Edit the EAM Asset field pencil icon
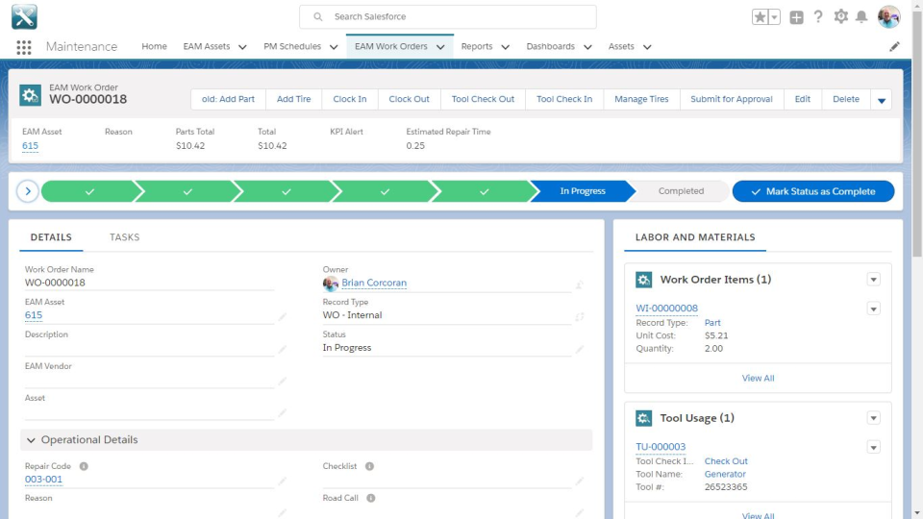Viewport: 923px width, 519px height. pos(283,316)
